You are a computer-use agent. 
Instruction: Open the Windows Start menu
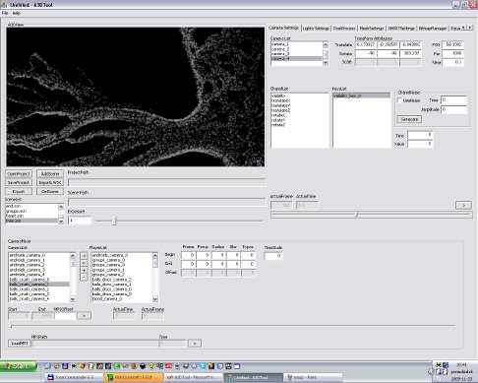coord(19,366)
